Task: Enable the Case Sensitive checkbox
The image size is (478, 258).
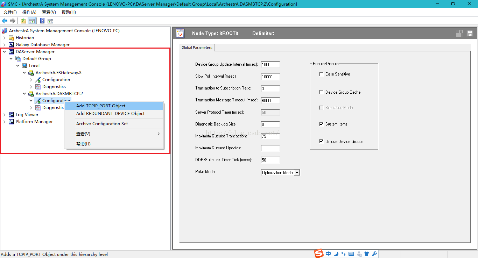Action: [x=321, y=74]
